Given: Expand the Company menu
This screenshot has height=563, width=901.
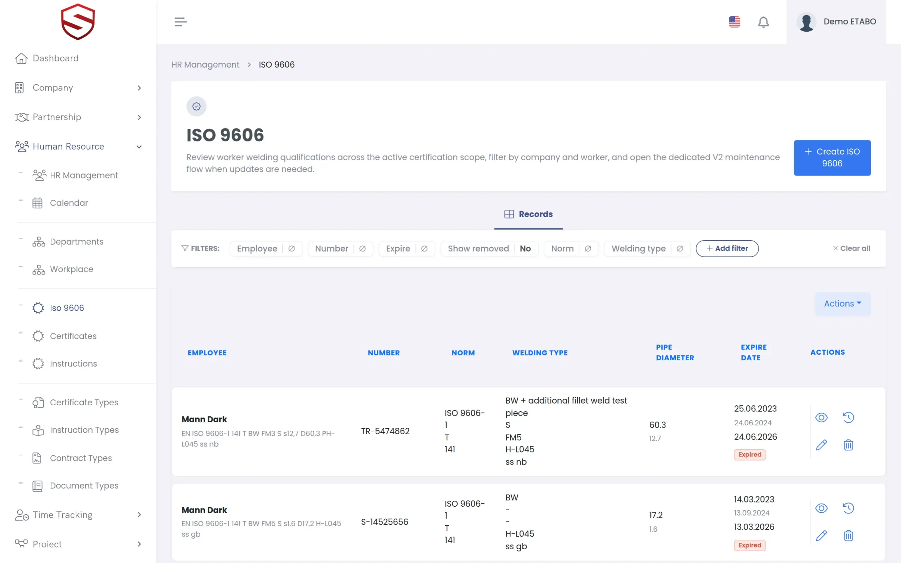Looking at the screenshot, I should pos(78,88).
